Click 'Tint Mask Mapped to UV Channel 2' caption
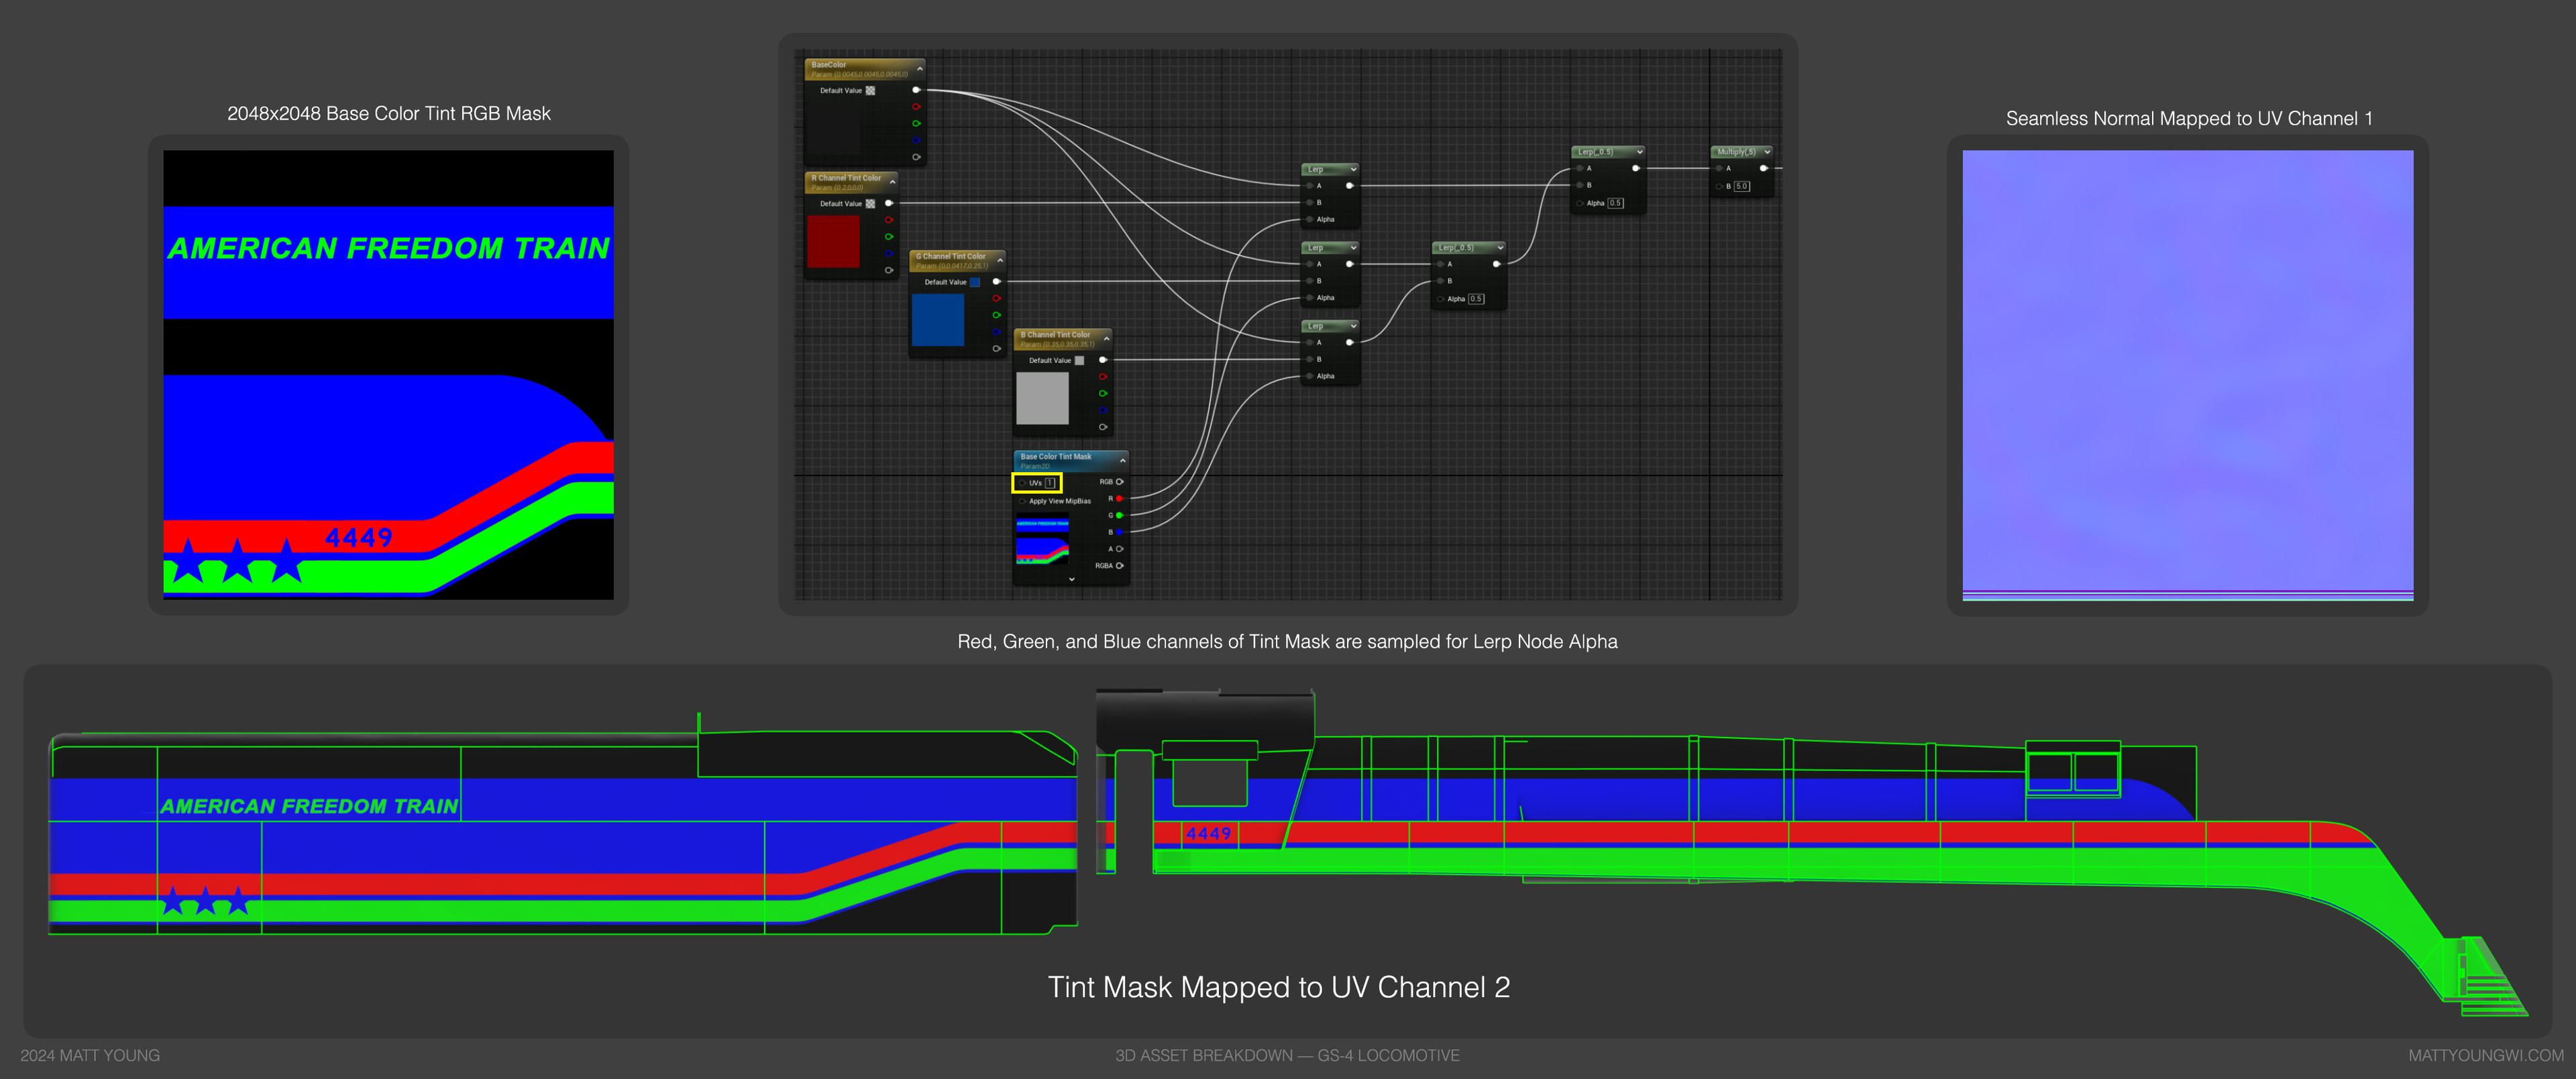2576x1079 pixels. coord(1279,987)
